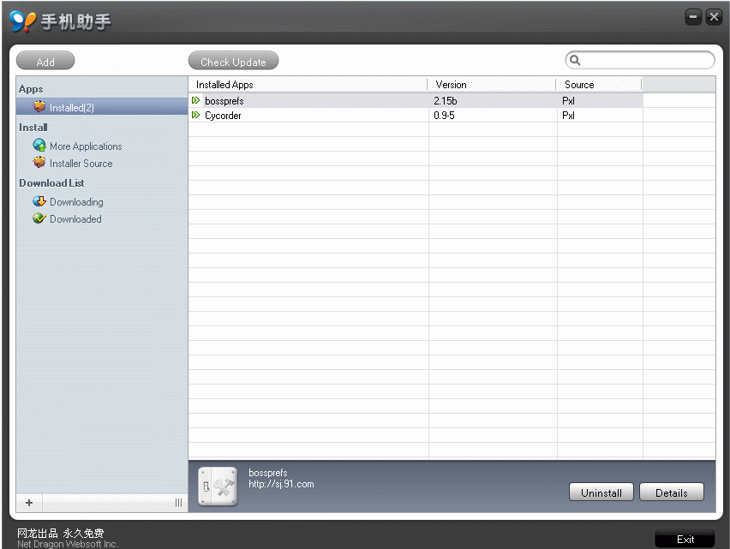Screen dimensions: 730x549
Task: Click the Downloading arrow icon
Action: click(39, 202)
